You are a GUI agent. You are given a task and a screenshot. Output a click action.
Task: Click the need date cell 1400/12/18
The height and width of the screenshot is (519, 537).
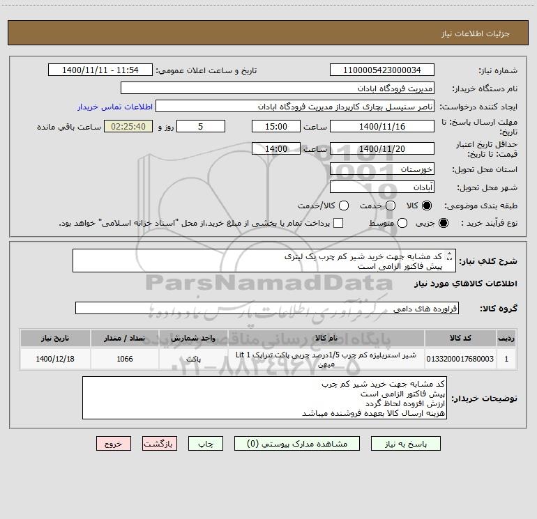(55, 359)
